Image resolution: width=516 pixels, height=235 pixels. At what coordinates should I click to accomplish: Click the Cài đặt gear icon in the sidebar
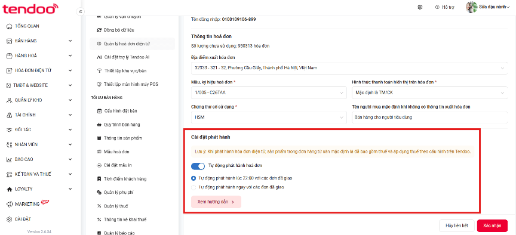pos(9,219)
